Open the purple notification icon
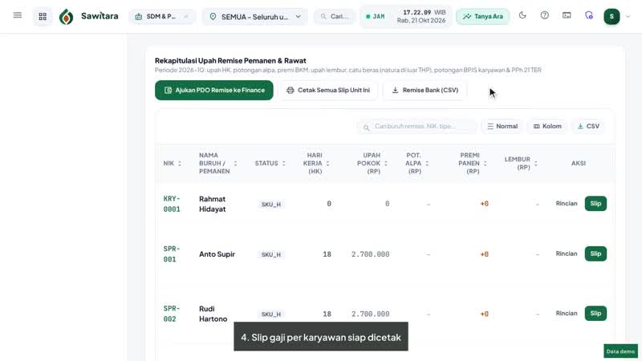The image size is (642, 361). pyautogui.click(x=589, y=15)
